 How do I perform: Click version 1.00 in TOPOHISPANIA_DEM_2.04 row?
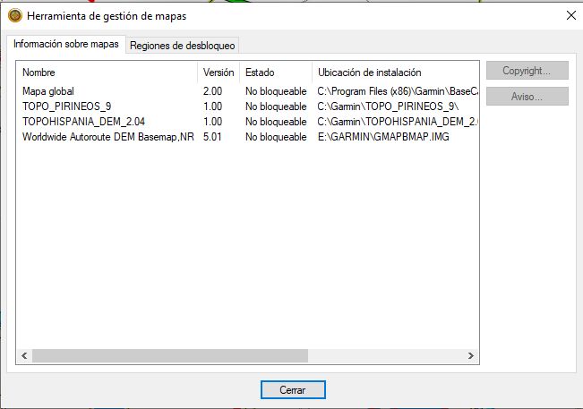click(x=212, y=122)
